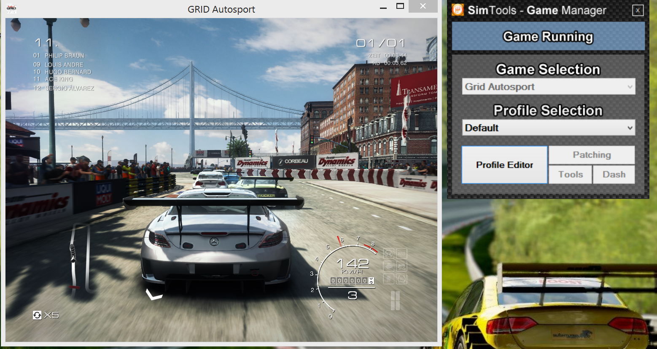Screen dimensions: 657x349
Task: Close the SimTools Game Manager window
Action: [638, 10]
